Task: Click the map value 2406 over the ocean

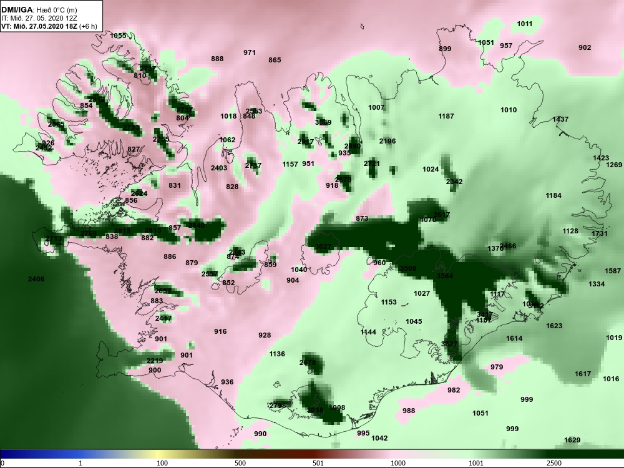Action: [36, 280]
